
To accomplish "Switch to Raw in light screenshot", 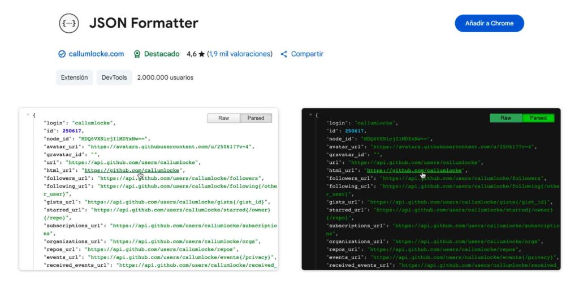I will [224, 118].
